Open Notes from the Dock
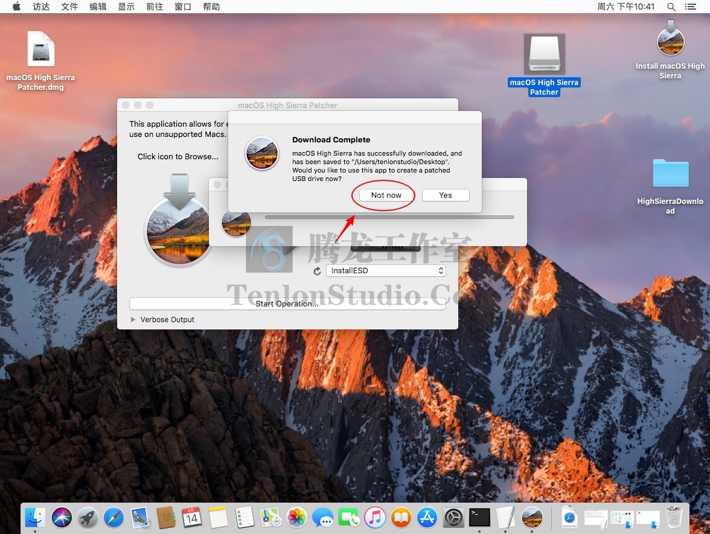710x534 pixels. pos(219,517)
